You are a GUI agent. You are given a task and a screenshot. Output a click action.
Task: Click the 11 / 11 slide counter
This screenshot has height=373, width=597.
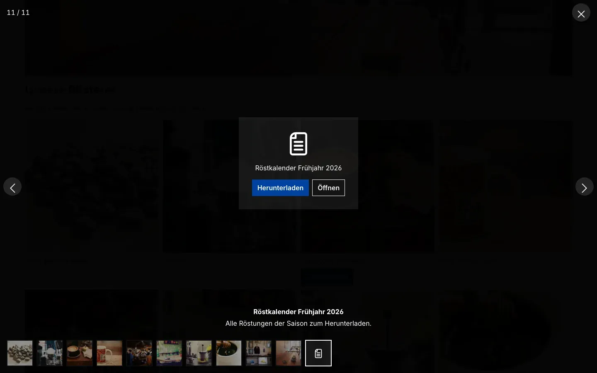pos(18,12)
